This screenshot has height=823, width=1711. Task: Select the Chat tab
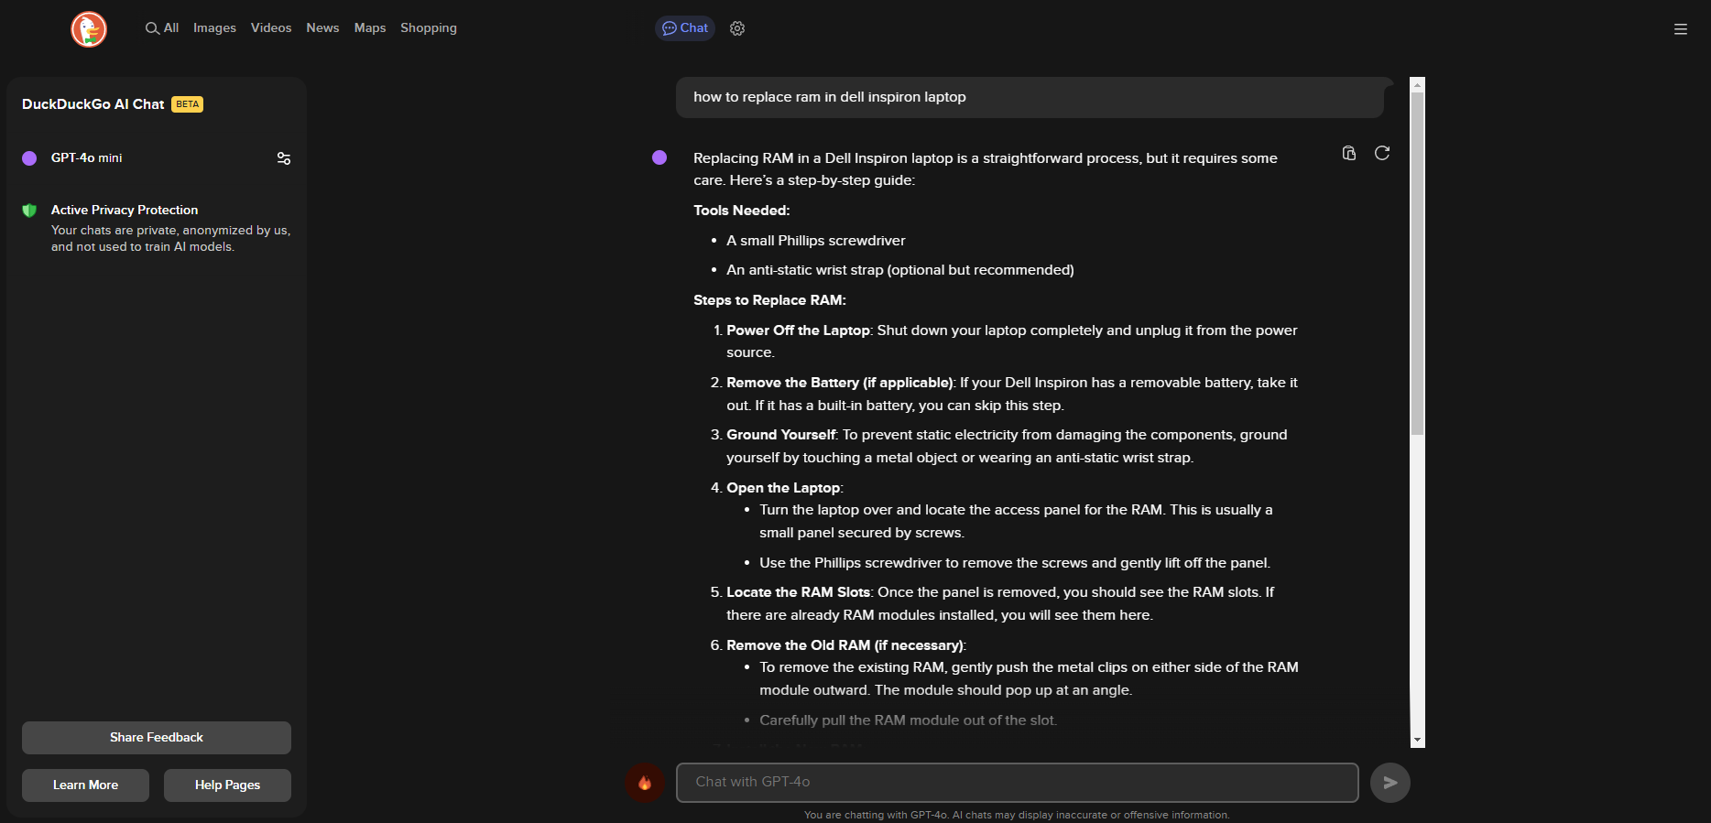coord(685,28)
